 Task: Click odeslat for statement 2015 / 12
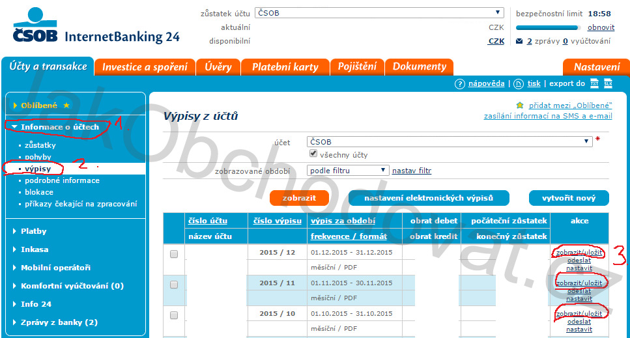pyautogui.click(x=579, y=260)
